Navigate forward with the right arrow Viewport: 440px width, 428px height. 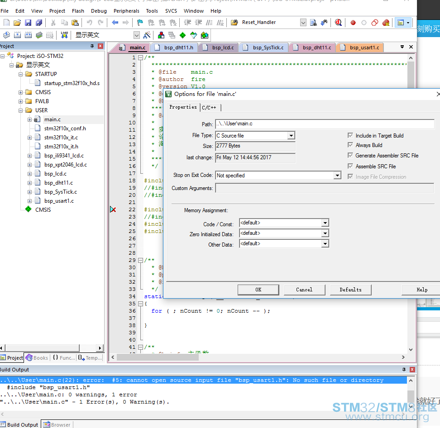pyautogui.click(x=126, y=23)
